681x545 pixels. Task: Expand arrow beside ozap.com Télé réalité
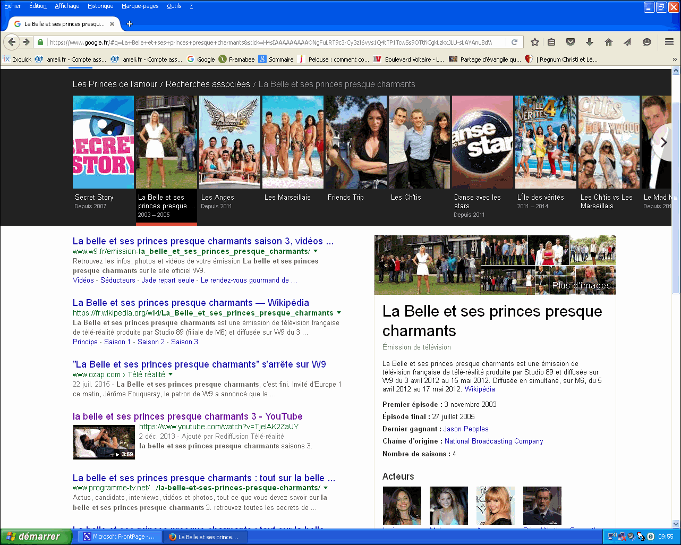(171, 374)
